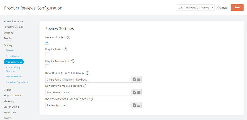The height and width of the screenshot is (120, 247).
Task: Open the People section in the sidebar
Action: point(7,38)
